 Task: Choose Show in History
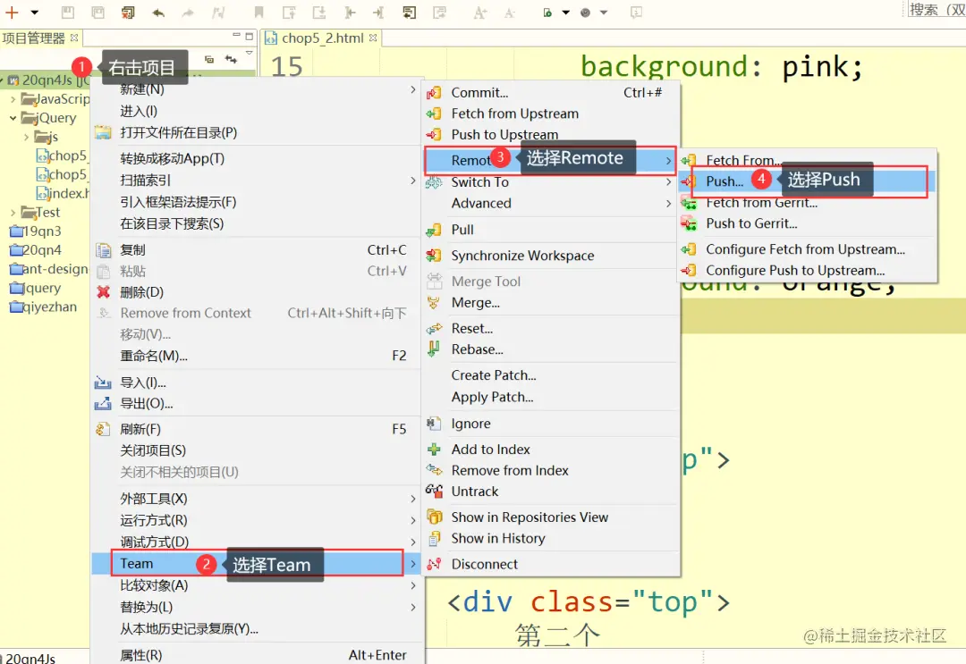(x=550, y=539)
